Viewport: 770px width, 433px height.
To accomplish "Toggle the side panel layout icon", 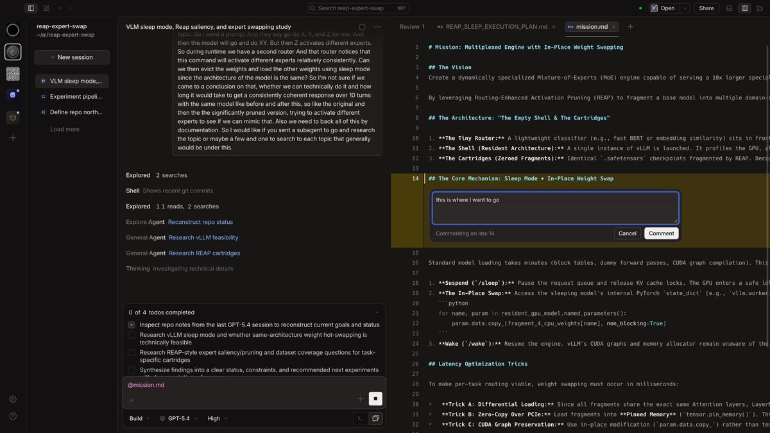I will [744, 8].
